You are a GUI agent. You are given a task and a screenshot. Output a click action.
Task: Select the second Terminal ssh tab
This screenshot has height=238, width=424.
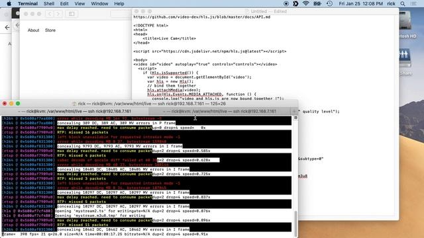[x=219, y=111]
